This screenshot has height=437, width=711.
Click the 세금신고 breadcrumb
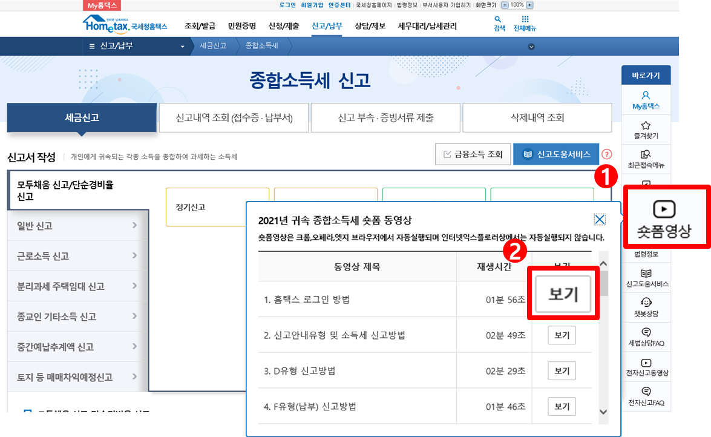[x=212, y=46]
